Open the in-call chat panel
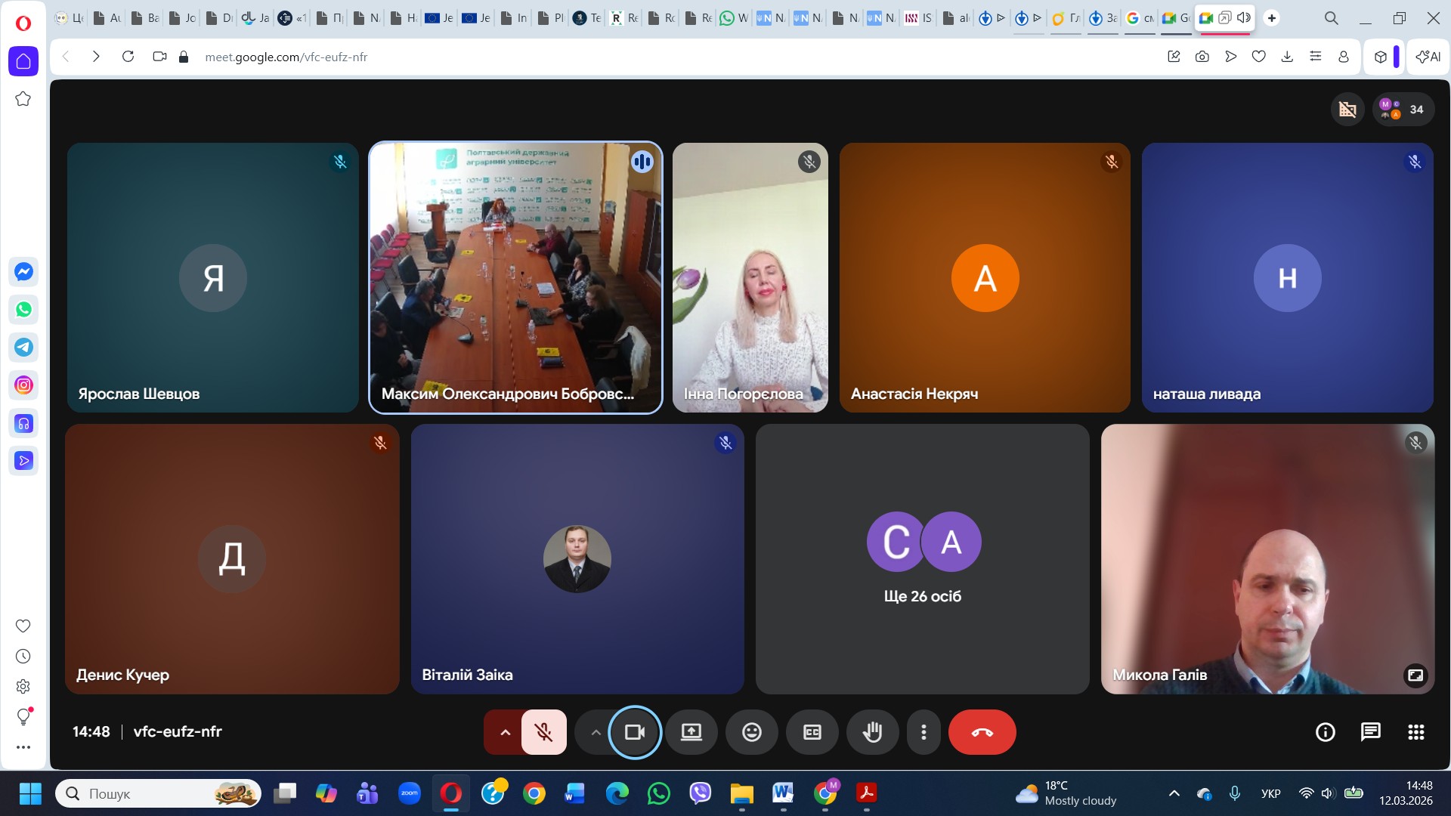 (1370, 732)
